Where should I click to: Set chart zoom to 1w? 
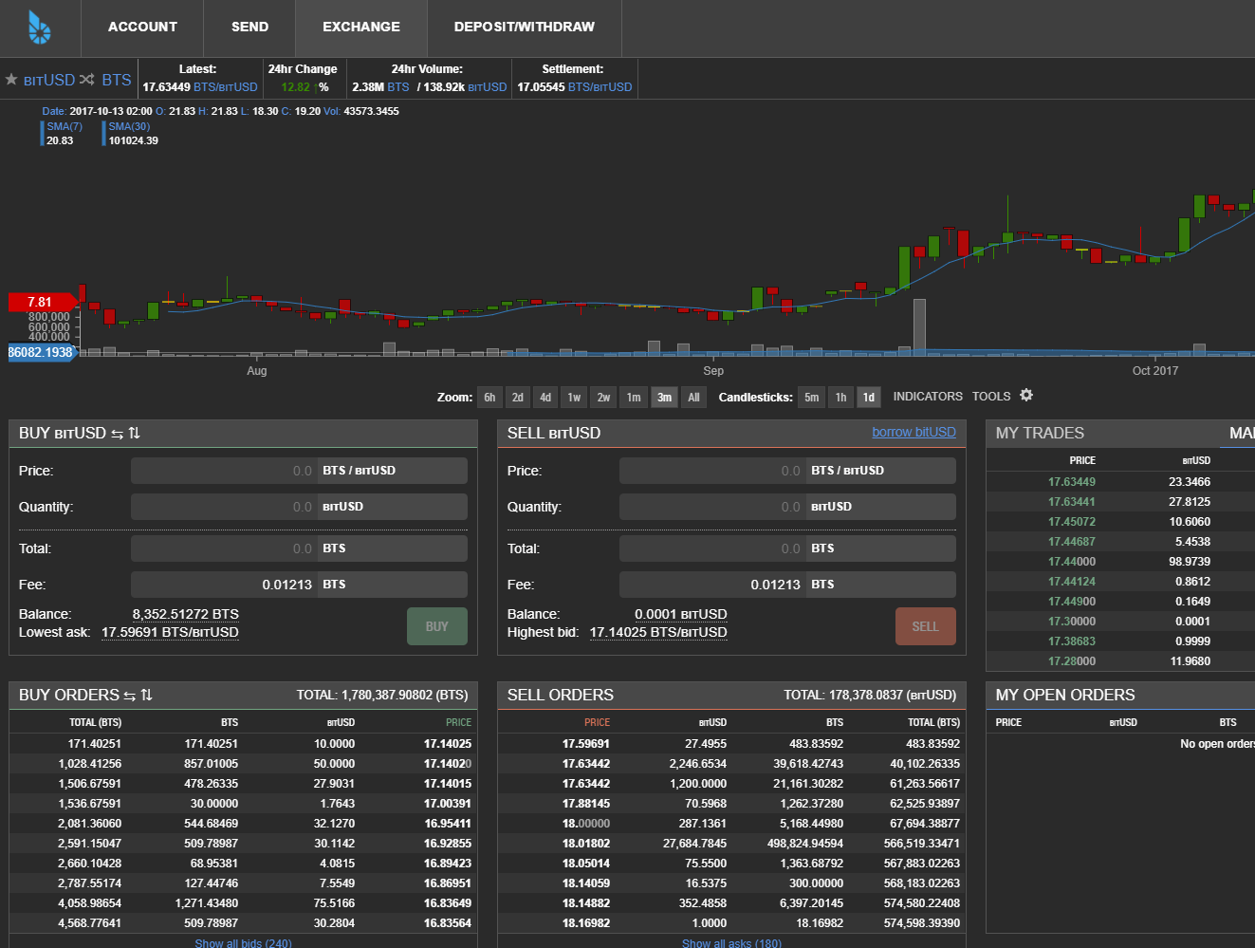point(574,398)
